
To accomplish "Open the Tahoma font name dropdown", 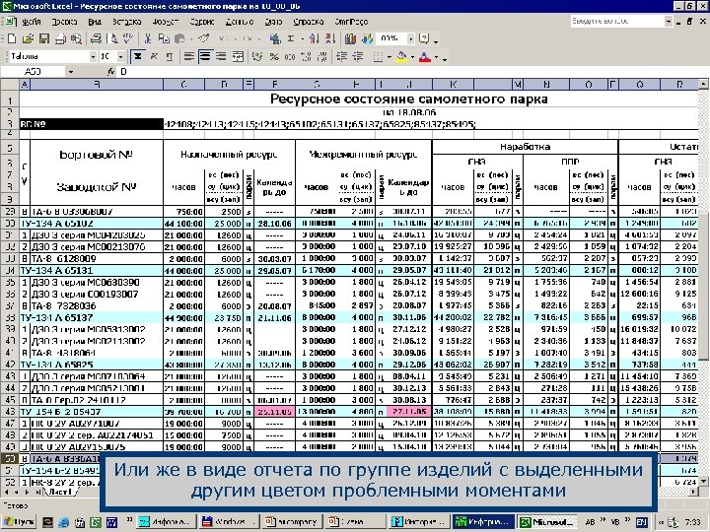I will tap(93, 56).
